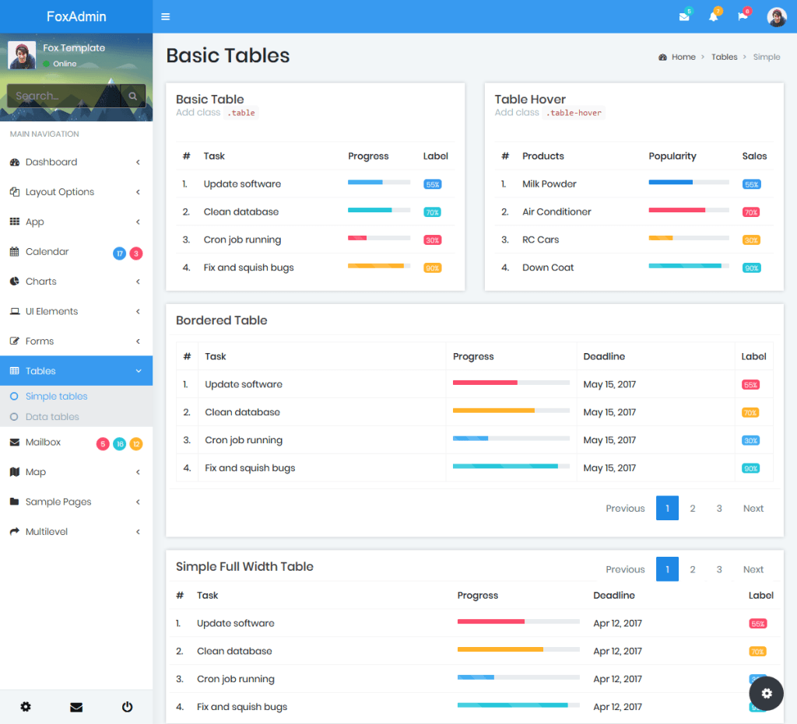797x724 pixels.
Task: Toggle the sidebar with the hamburger icon
Action: pos(166,16)
